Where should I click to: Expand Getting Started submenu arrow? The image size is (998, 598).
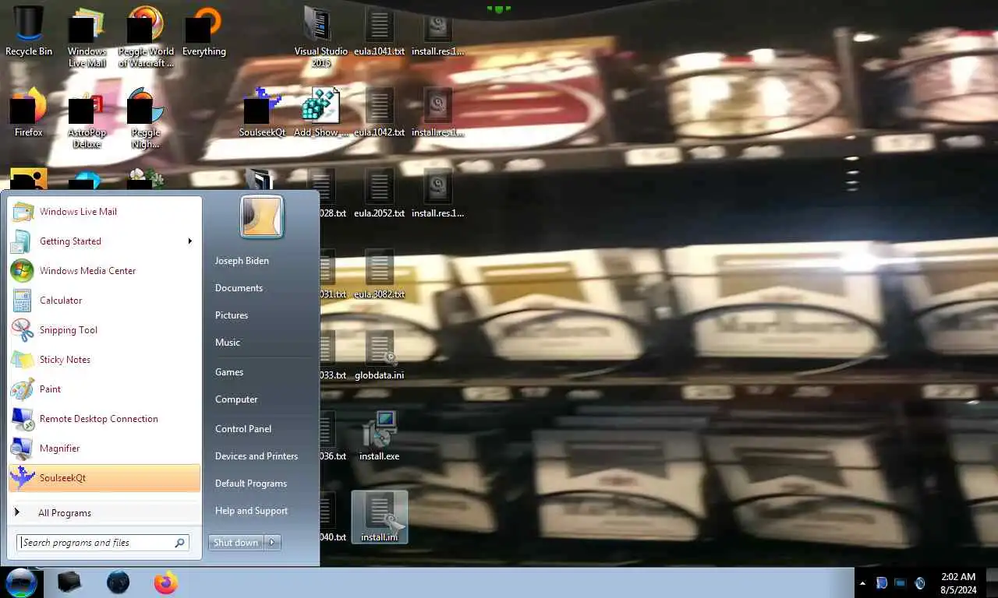click(x=189, y=241)
